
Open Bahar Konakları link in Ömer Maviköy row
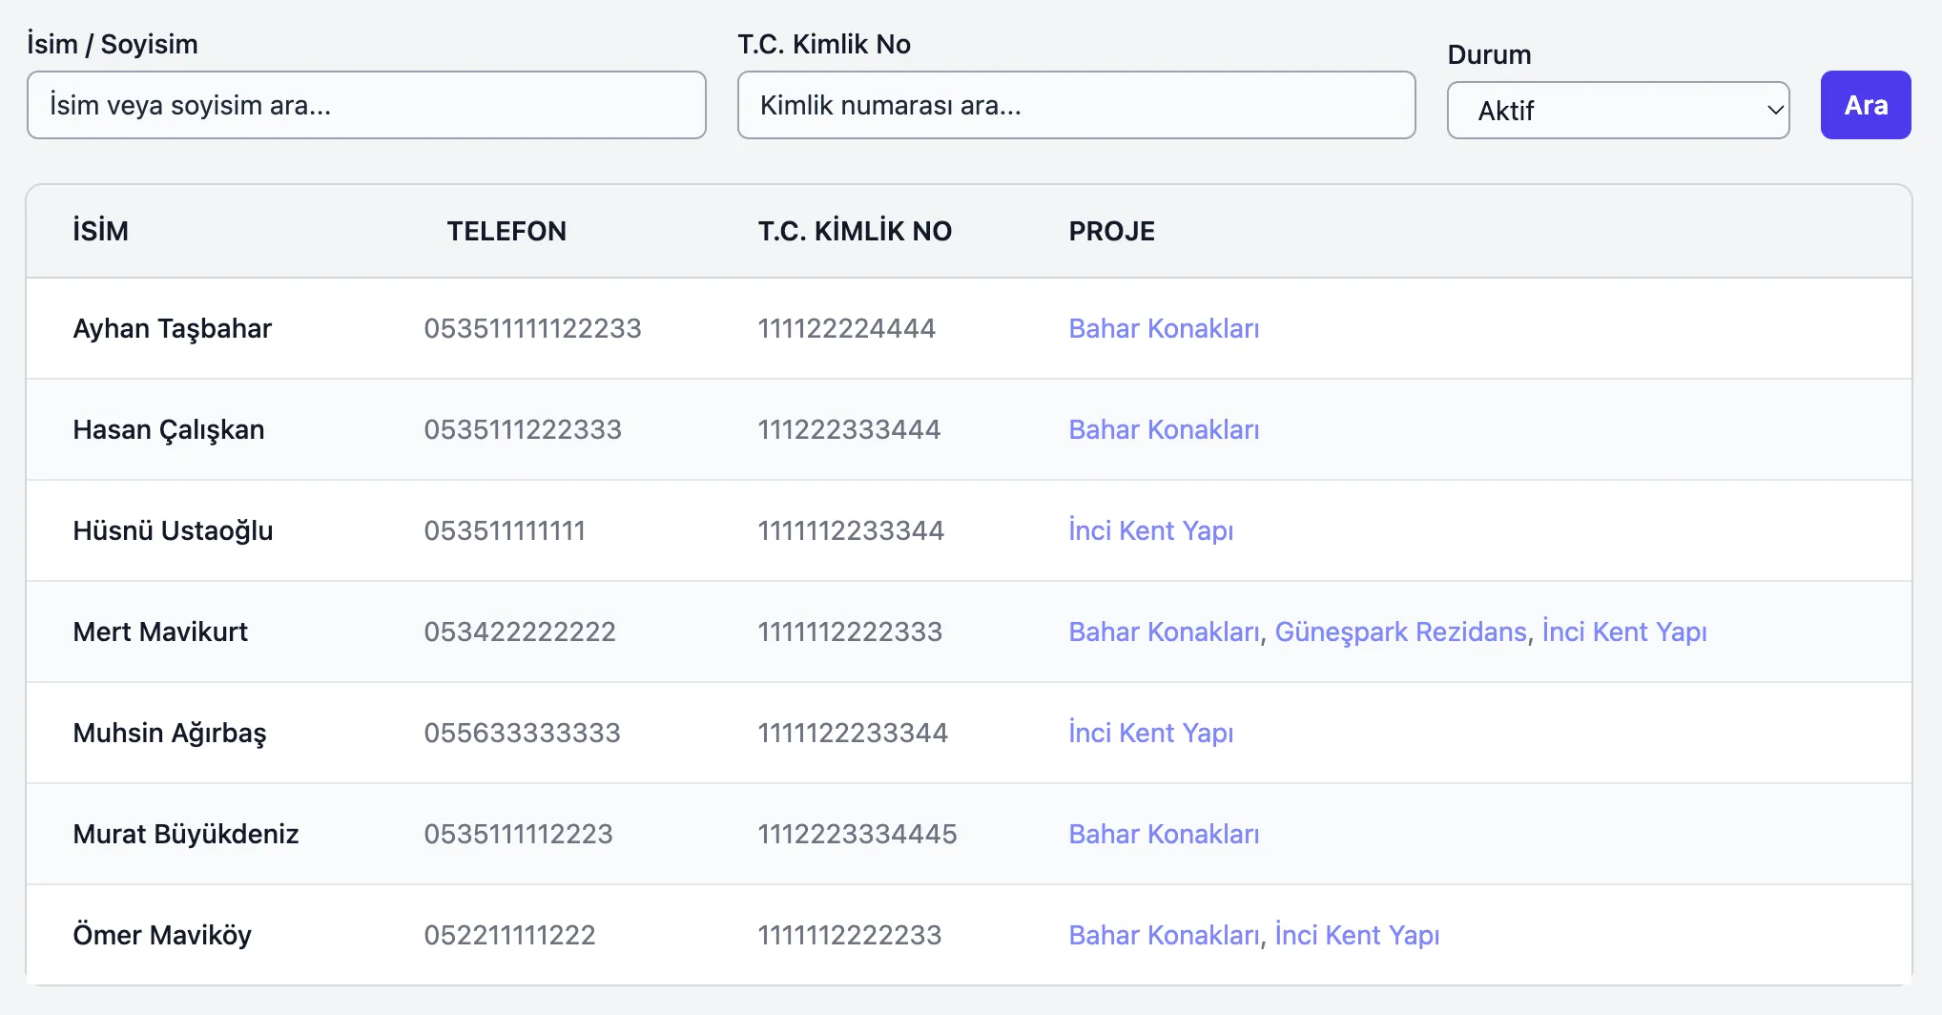point(1164,935)
